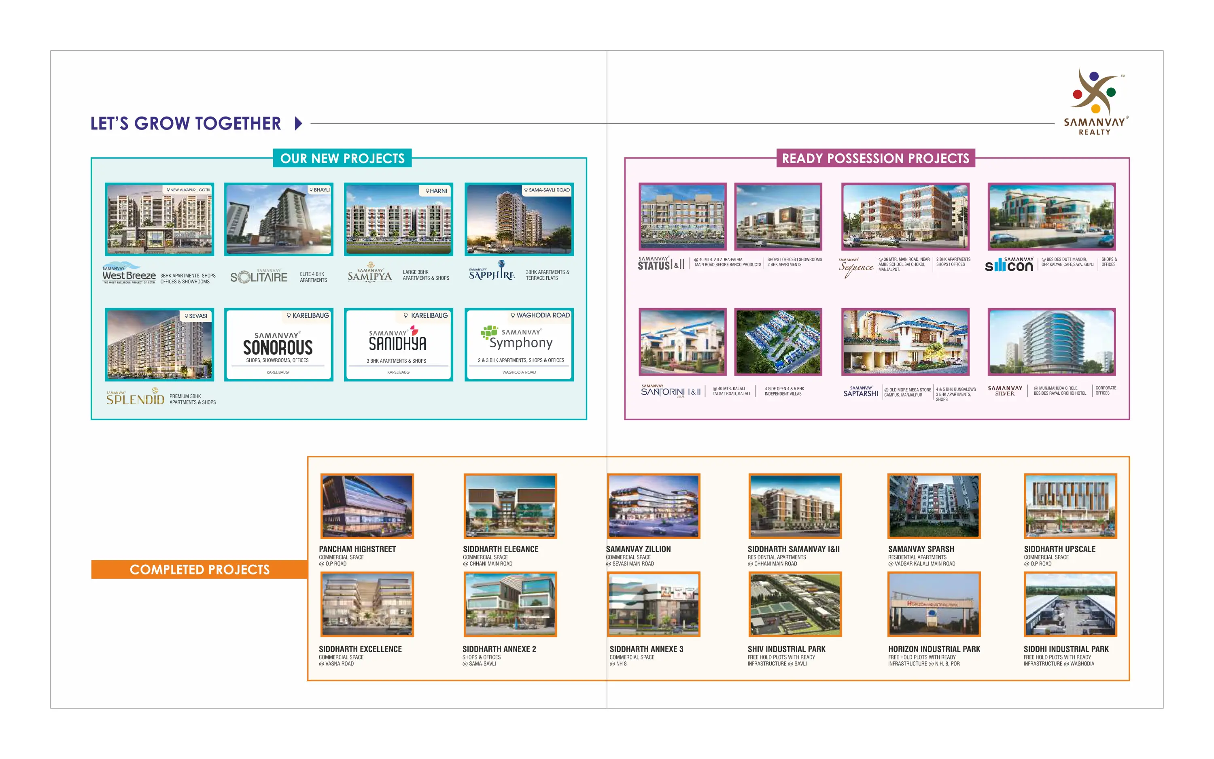Click the Symphony green logo card
1214x759 pixels.
[519, 344]
